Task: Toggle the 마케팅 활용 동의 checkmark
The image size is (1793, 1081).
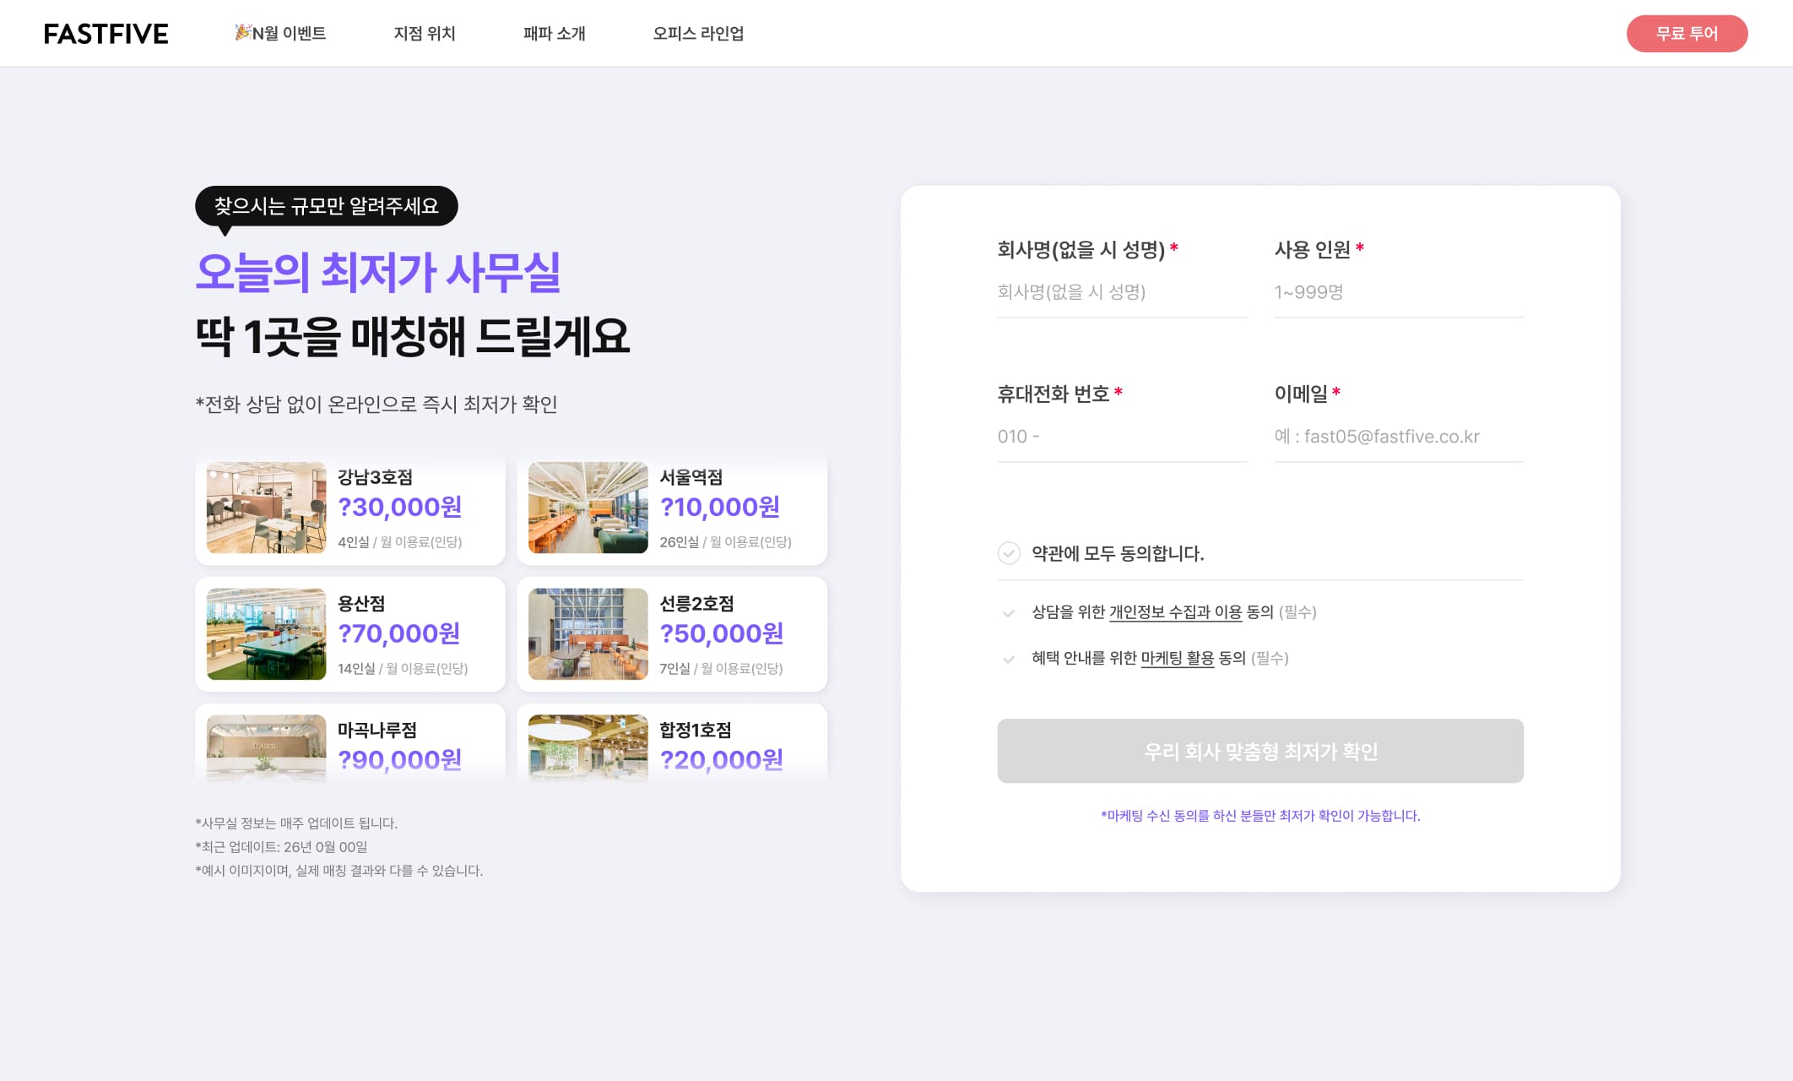Action: click(x=1009, y=660)
